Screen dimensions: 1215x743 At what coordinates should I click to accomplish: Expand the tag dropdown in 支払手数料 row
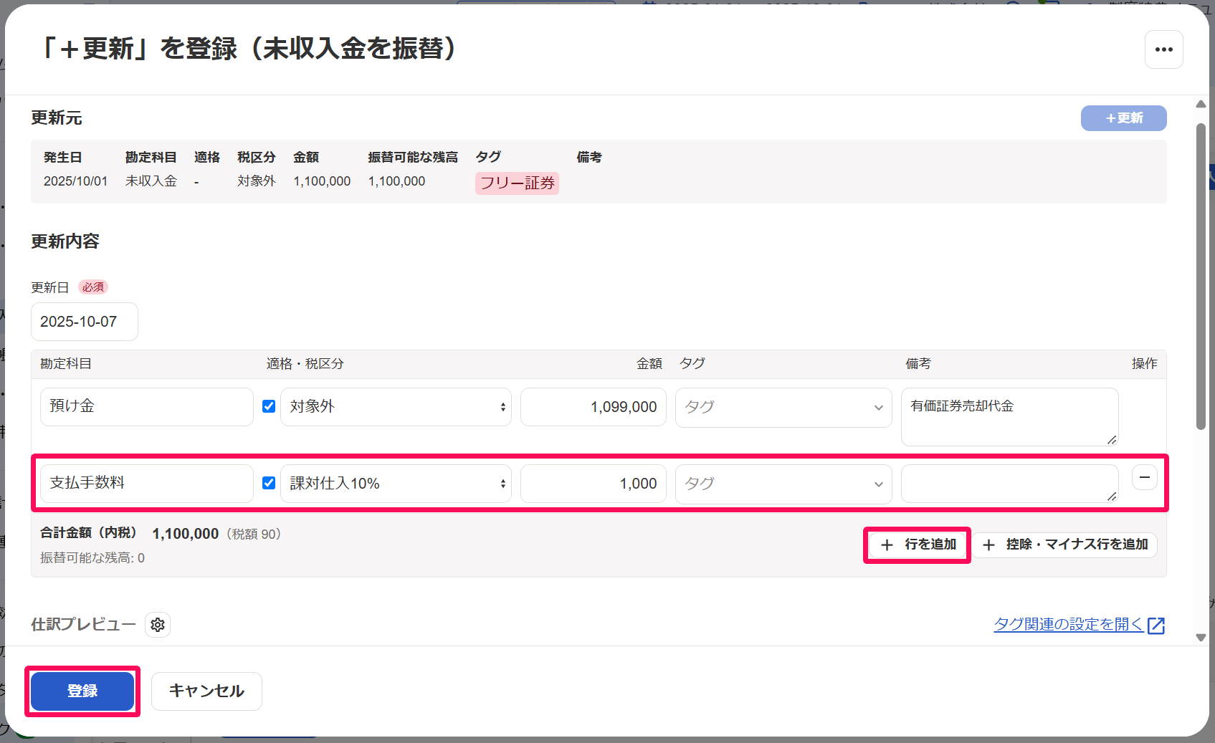pyautogui.click(x=783, y=484)
